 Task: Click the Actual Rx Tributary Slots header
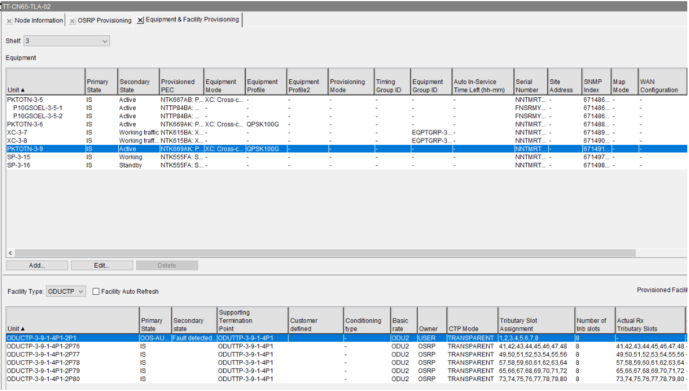pos(650,321)
